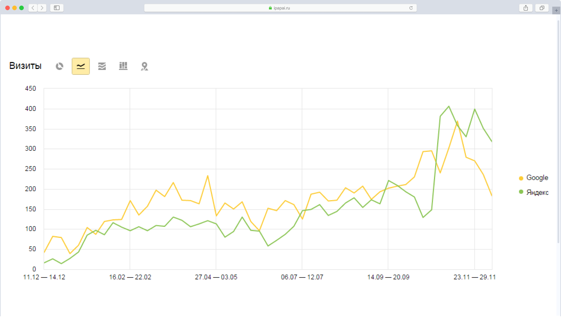
Task: Open the map view icon
Action: (144, 66)
